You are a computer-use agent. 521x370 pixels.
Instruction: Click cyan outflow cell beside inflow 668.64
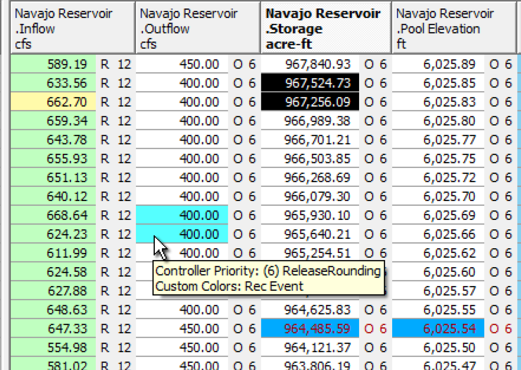click(182, 215)
